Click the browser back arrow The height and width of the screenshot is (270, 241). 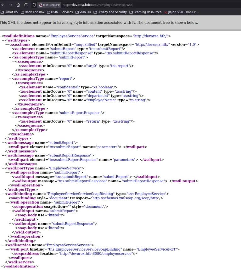pyautogui.click(x=3, y=5)
